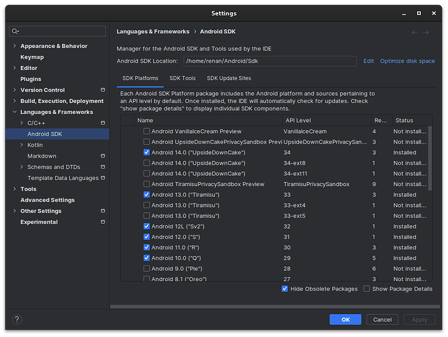The width and height of the screenshot is (448, 337).
Task: Expand Other Settings chevron
Action: 15,211
